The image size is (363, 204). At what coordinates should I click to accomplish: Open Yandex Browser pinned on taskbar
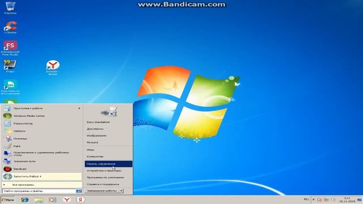coord(67,200)
